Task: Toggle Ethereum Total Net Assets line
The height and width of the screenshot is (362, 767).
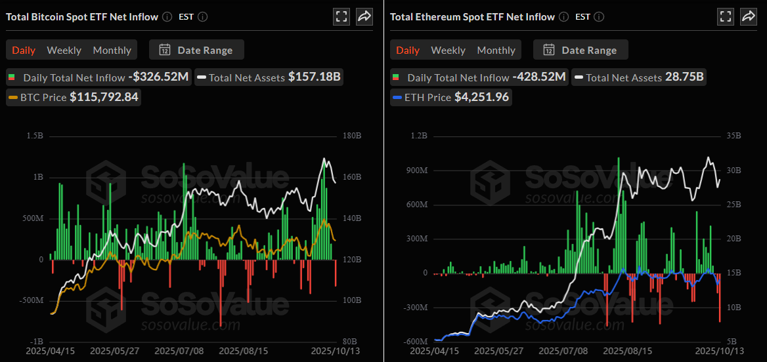Action: [x=639, y=77]
